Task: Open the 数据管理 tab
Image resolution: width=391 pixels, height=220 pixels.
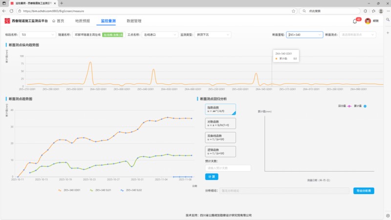Action: (x=134, y=21)
